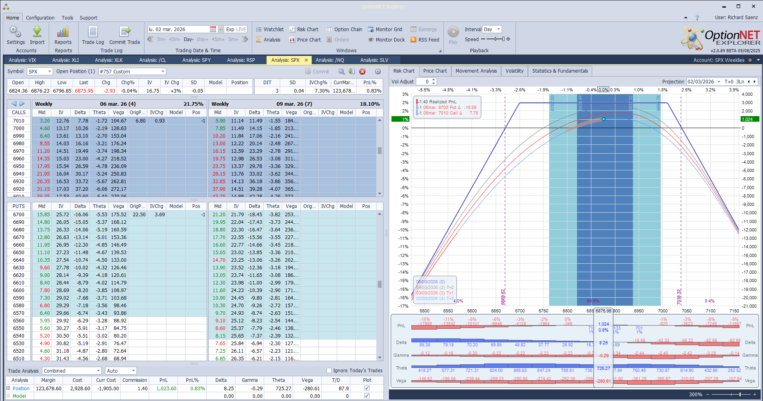Open the Trade Log

tap(93, 32)
